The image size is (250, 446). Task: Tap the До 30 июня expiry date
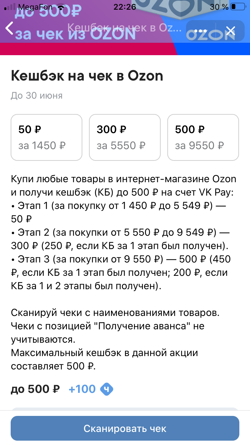(37, 96)
